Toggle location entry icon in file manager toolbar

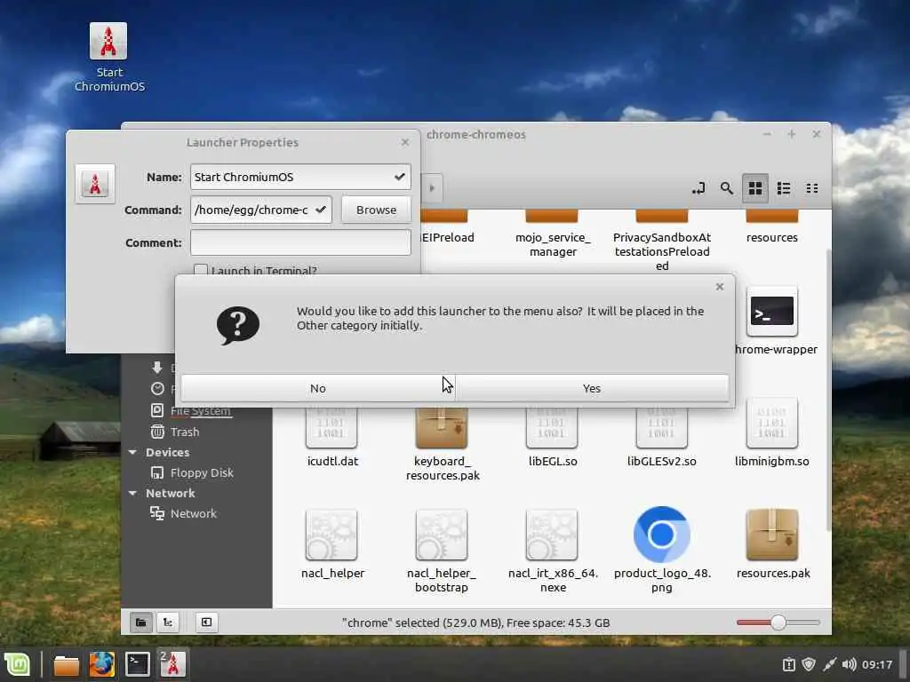point(698,188)
